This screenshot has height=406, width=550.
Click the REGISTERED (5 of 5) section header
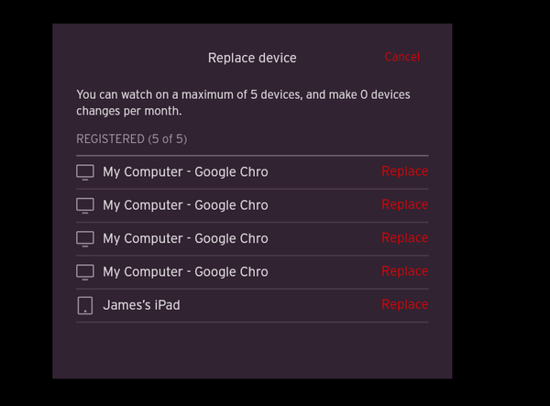point(131,139)
